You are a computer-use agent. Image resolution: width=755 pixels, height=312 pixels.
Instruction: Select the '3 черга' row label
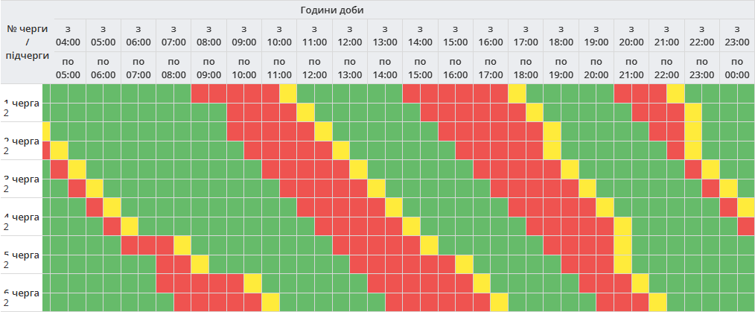[x=22, y=179]
